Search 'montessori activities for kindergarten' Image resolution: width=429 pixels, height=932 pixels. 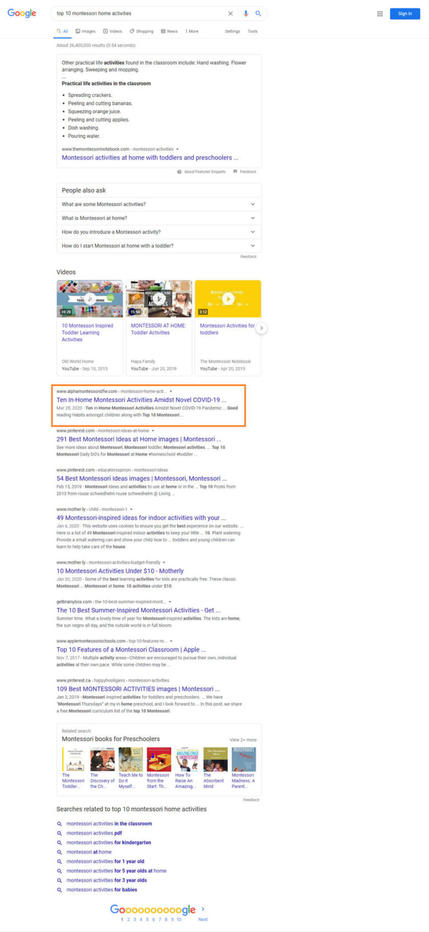(108, 842)
